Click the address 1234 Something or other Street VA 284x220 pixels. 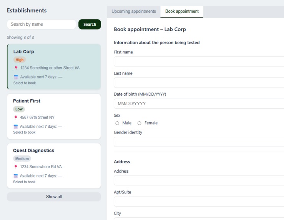pos(50,68)
